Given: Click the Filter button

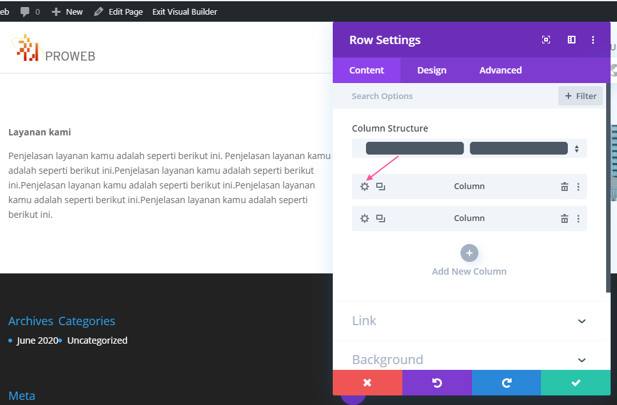Looking at the screenshot, I should pyautogui.click(x=581, y=96).
